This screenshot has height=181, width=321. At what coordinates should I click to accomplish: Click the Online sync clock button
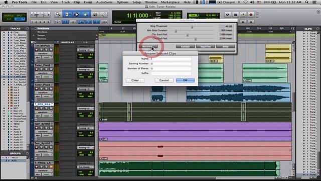pyautogui.click(x=227, y=15)
